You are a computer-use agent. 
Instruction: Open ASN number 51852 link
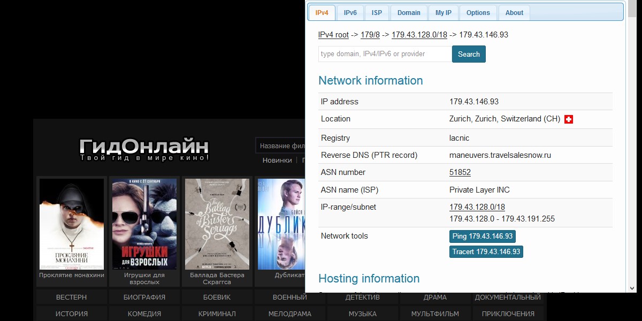(460, 172)
